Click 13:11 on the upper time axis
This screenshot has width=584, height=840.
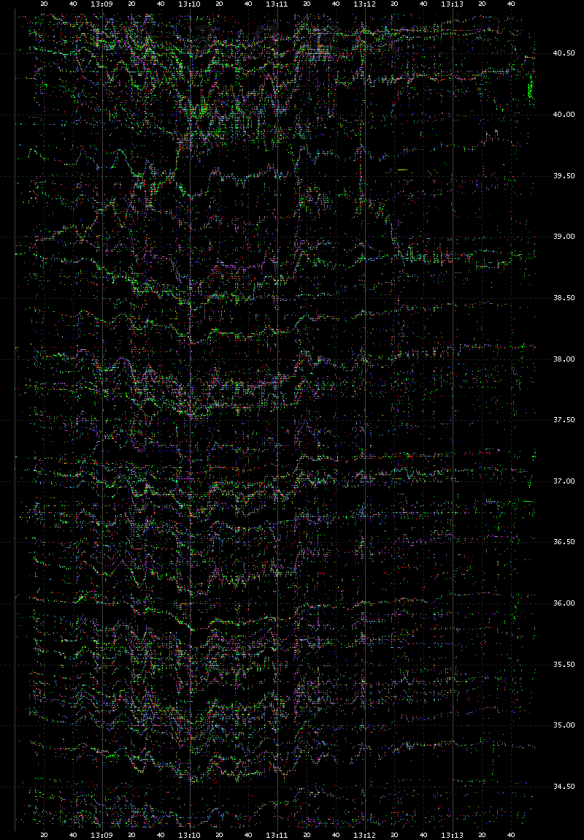277,4
